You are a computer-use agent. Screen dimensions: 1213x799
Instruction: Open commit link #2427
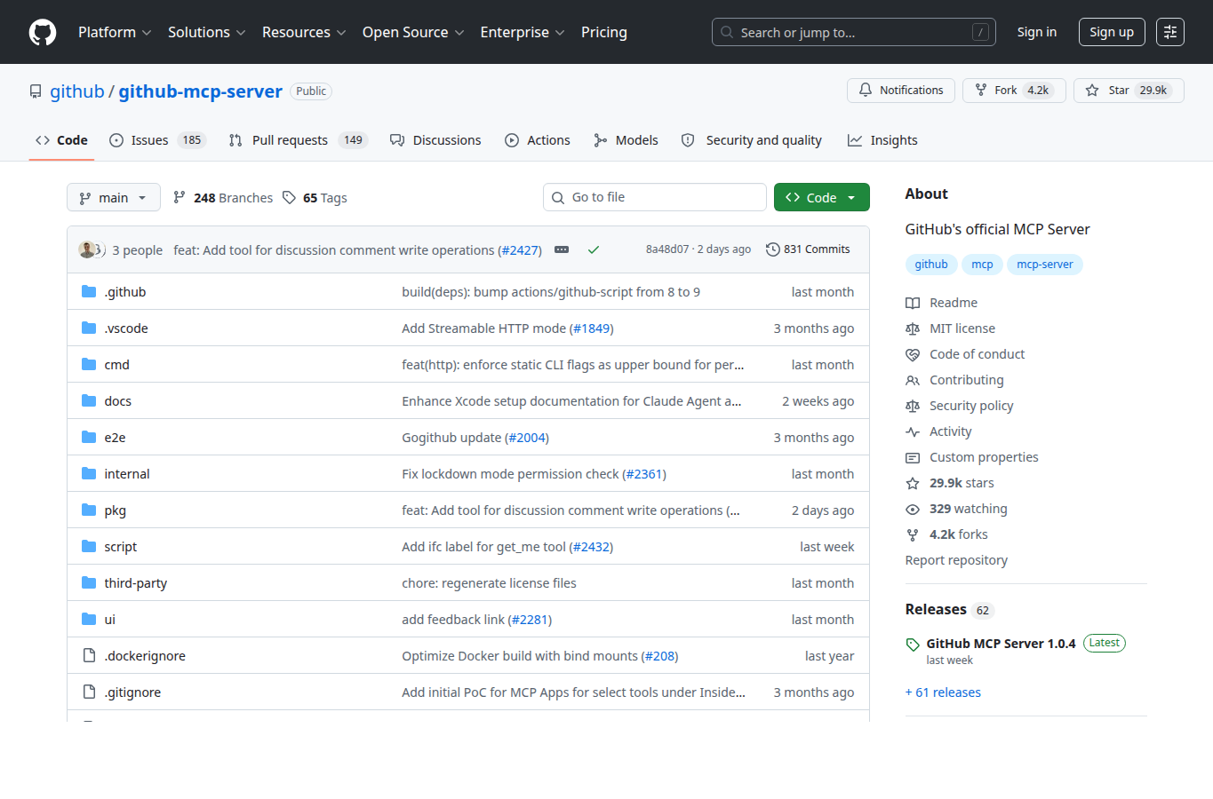pos(520,250)
